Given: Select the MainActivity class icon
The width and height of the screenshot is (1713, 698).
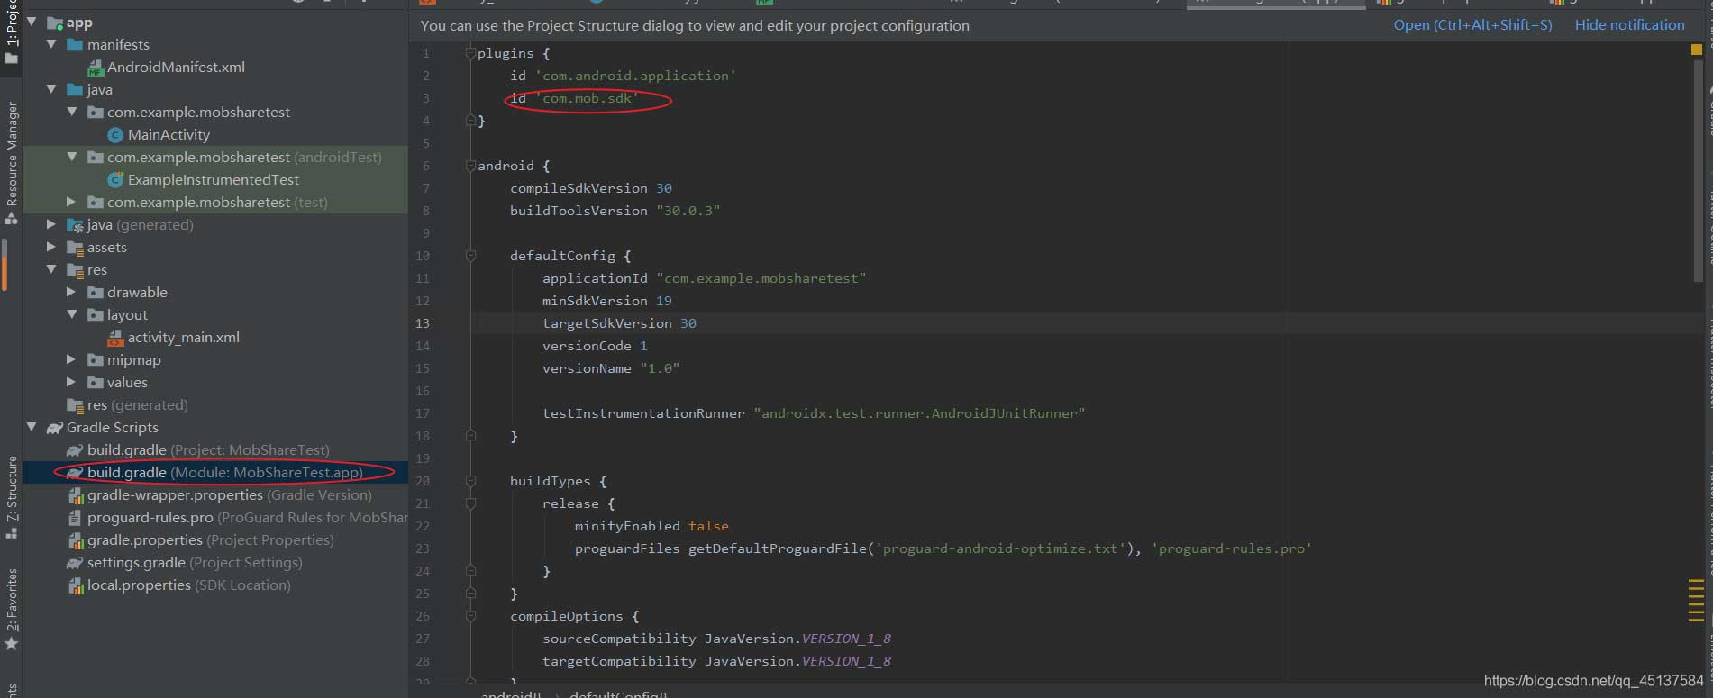Looking at the screenshot, I should coord(115,135).
